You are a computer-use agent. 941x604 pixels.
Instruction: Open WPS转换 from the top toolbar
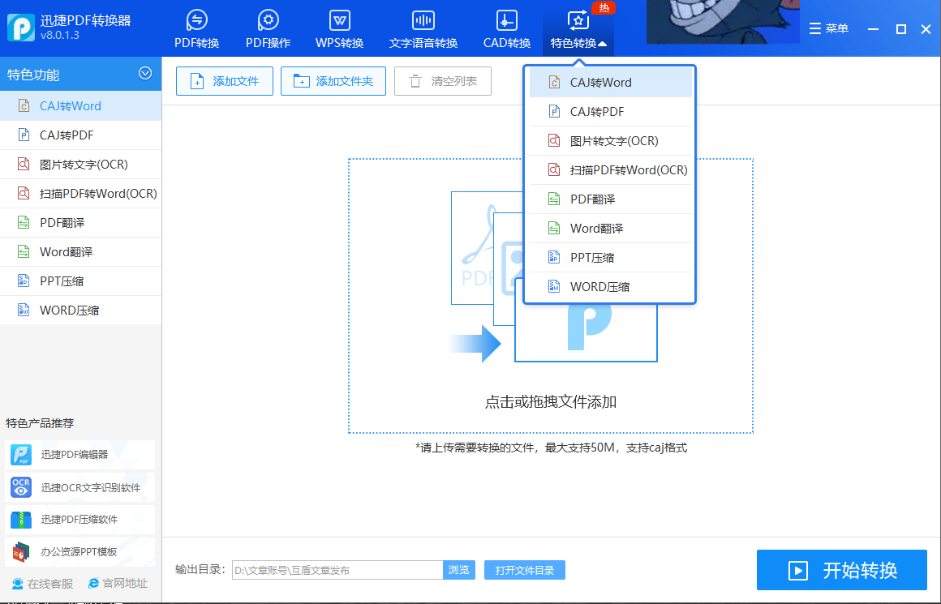(x=339, y=28)
